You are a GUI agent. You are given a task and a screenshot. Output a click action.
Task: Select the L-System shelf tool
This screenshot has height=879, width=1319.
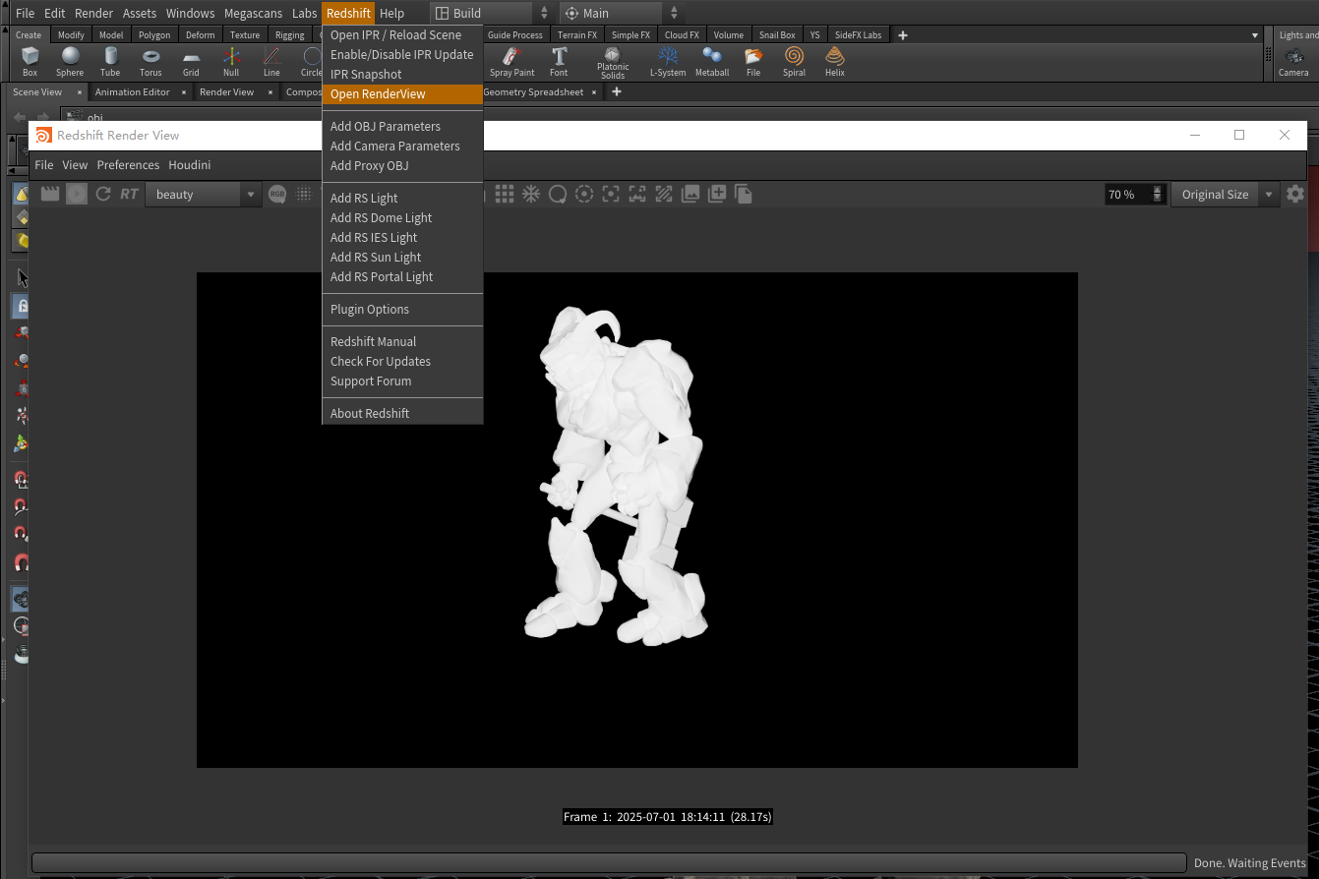point(668,61)
